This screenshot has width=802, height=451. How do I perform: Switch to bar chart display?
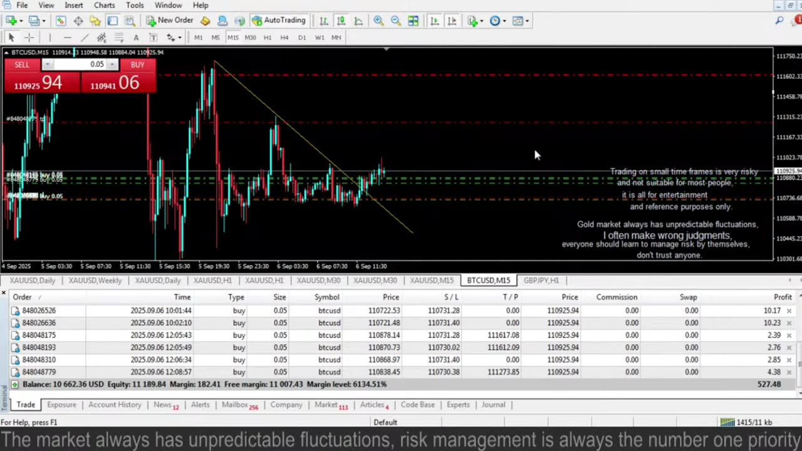[x=323, y=21]
